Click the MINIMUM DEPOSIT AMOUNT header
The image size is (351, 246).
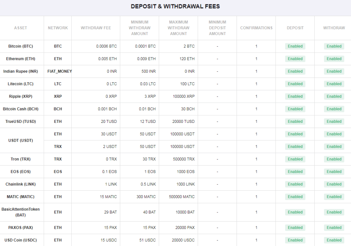(217, 28)
